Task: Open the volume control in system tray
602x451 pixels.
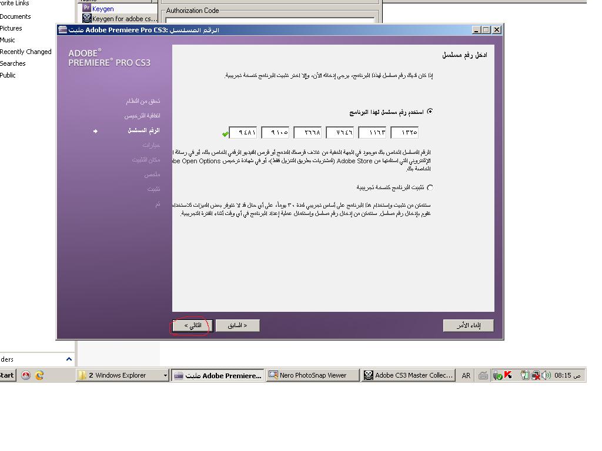Action: (547, 375)
